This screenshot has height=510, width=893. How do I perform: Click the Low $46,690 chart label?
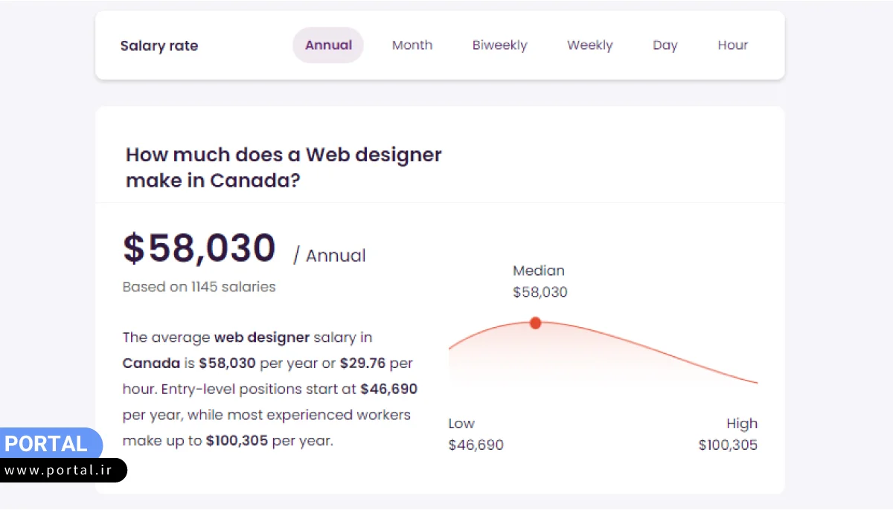pos(476,434)
